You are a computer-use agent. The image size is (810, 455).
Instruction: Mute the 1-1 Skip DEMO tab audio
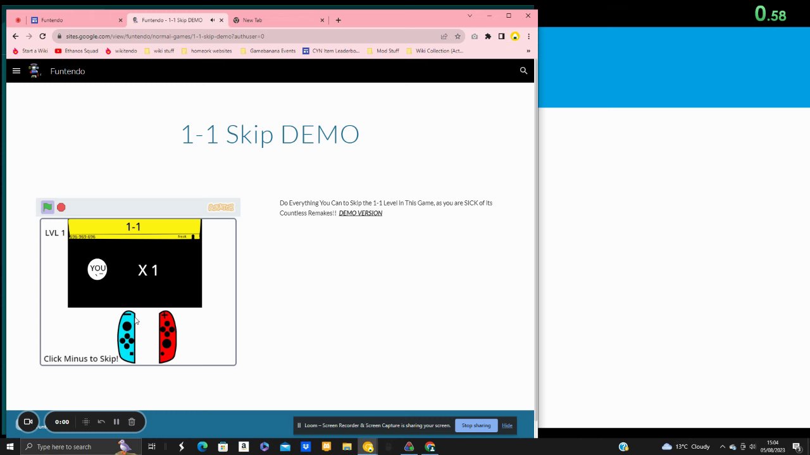(x=213, y=20)
